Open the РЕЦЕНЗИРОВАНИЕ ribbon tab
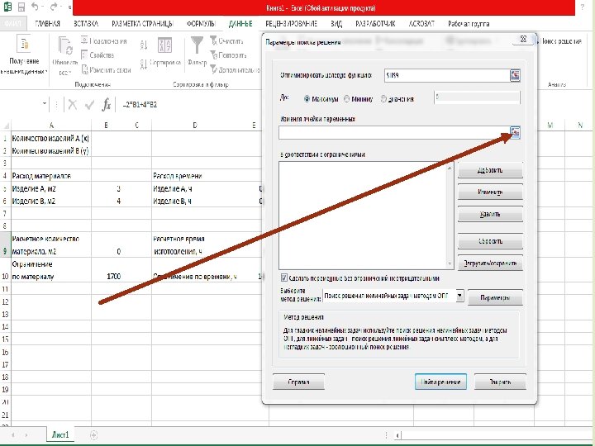The width and height of the screenshot is (595, 446). (292, 23)
